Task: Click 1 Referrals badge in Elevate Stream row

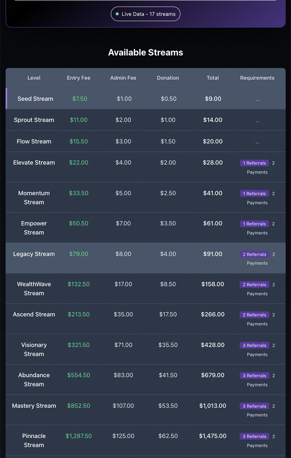Action: click(254, 163)
